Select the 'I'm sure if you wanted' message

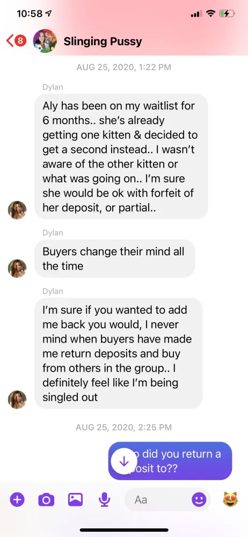(119, 353)
